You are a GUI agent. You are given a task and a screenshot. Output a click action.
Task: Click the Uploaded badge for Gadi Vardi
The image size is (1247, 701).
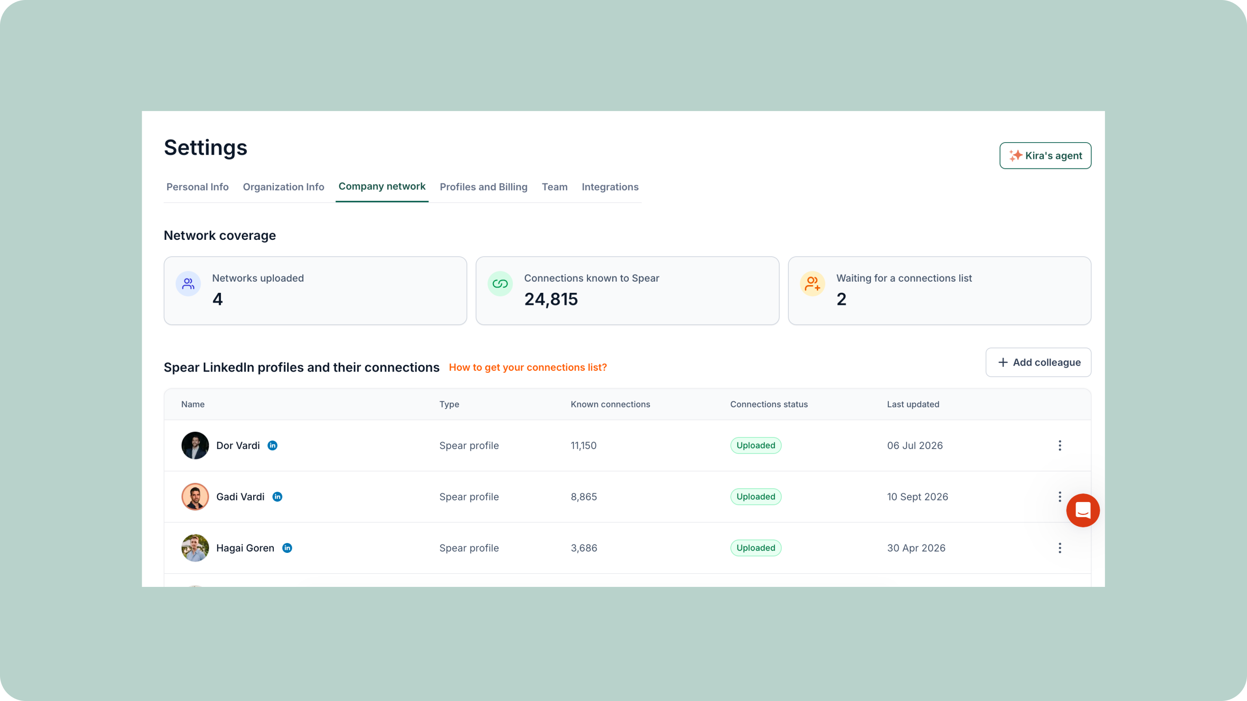pyautogui.click(x=756, y=497)
